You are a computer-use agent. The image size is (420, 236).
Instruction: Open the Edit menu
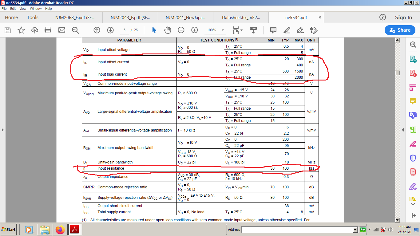tap(13, 9)
